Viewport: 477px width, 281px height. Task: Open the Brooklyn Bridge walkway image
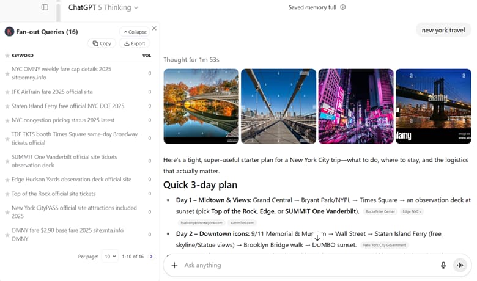coord(279,106)
